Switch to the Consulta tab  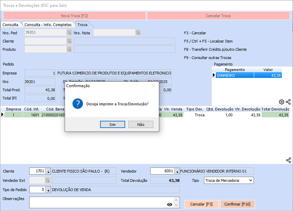coord(10,25)
